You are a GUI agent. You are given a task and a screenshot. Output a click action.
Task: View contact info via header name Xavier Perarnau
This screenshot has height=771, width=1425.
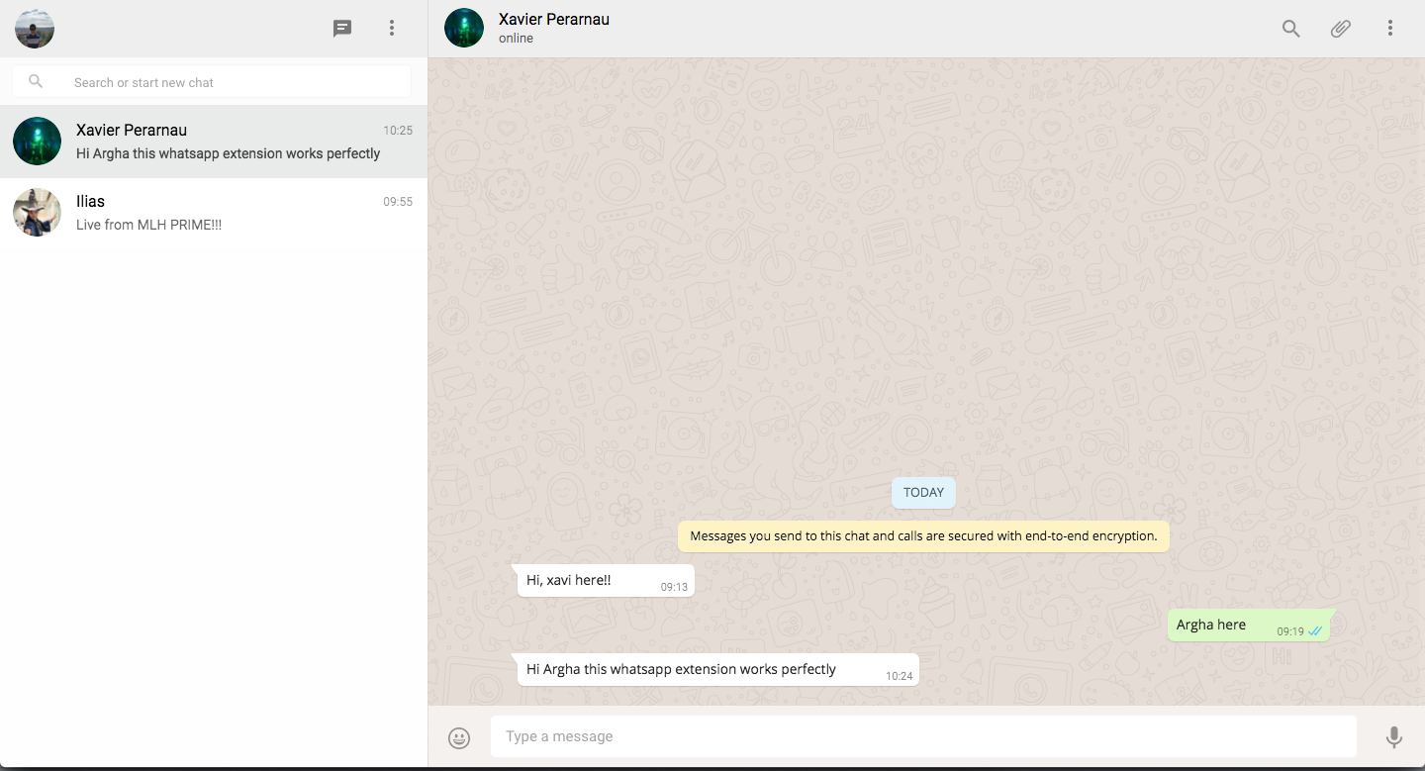point(554,19)
